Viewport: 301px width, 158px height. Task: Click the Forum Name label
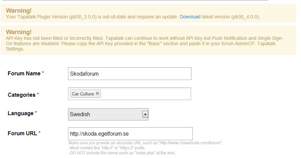click(x=24, y=74)
